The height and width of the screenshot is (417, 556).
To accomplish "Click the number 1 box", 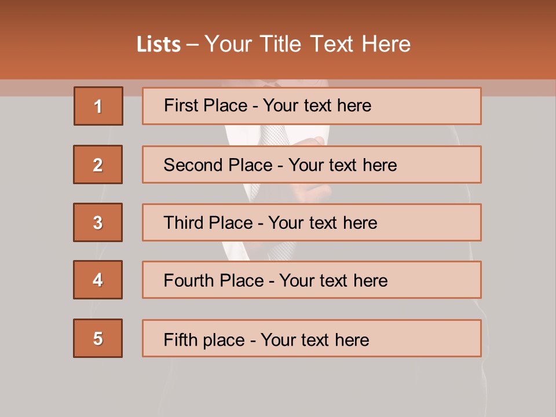I will click(98, 106).
